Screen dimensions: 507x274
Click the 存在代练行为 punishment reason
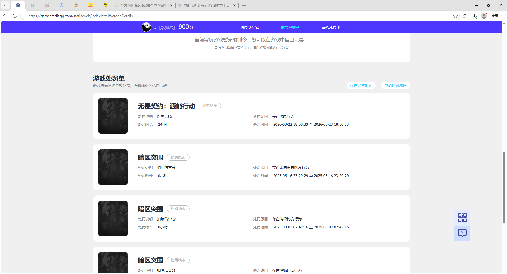tap(283, 116)
